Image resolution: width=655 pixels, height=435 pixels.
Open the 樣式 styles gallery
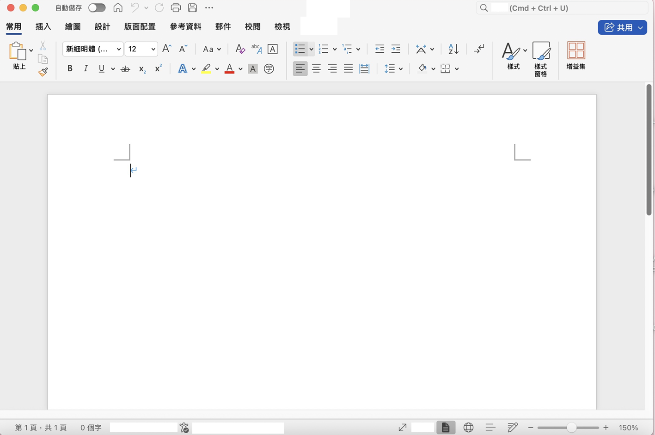point(514,55)
